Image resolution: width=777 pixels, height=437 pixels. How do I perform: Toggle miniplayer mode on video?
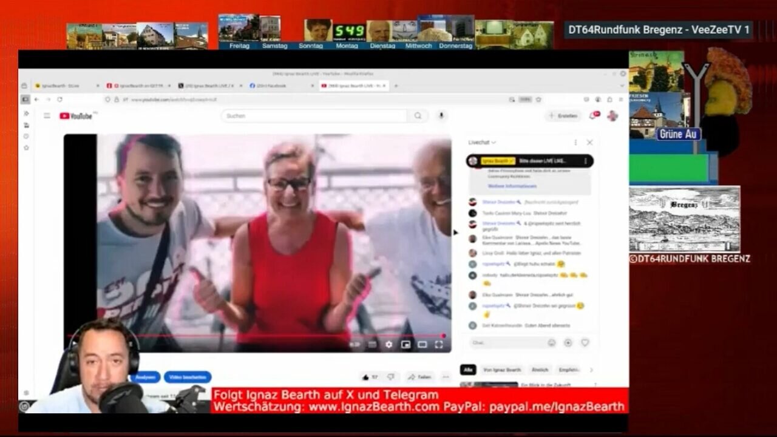pos(405,344)
